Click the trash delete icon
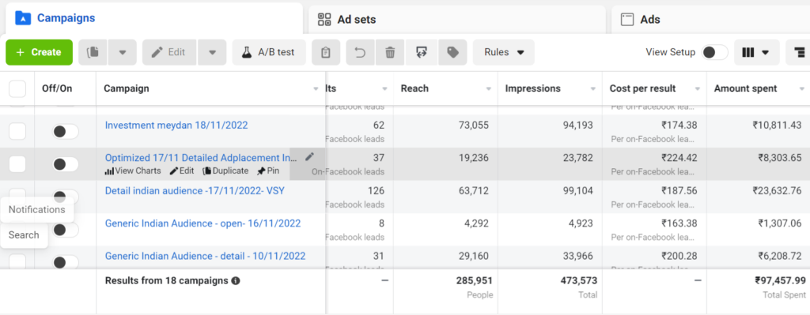 click(x=390, y=53)
